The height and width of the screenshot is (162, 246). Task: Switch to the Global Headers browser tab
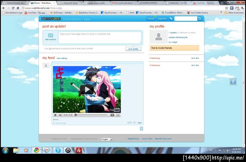(x=15, y=3)
